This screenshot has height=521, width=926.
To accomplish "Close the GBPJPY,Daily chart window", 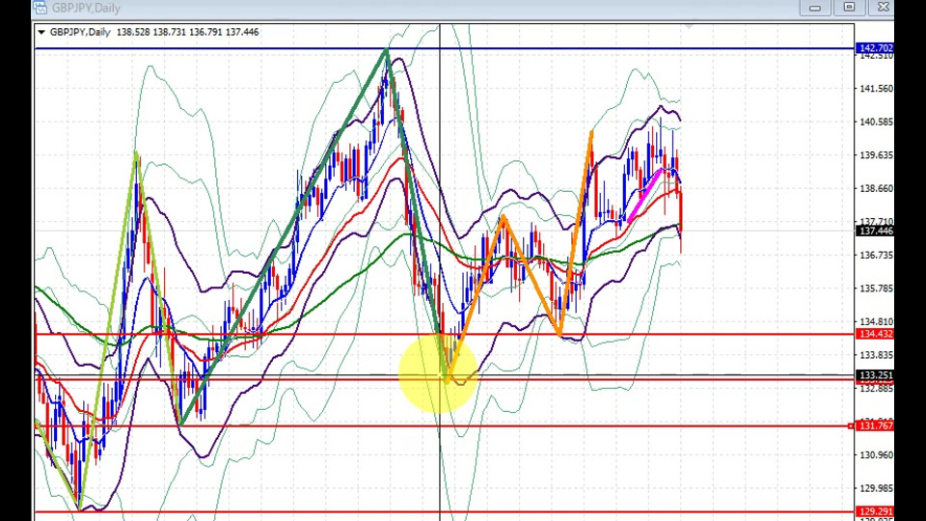I will pyautogui.click(x=883, y=7).
